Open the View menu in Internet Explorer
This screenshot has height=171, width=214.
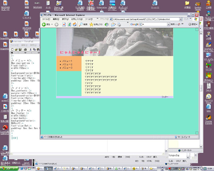(65, 19)
